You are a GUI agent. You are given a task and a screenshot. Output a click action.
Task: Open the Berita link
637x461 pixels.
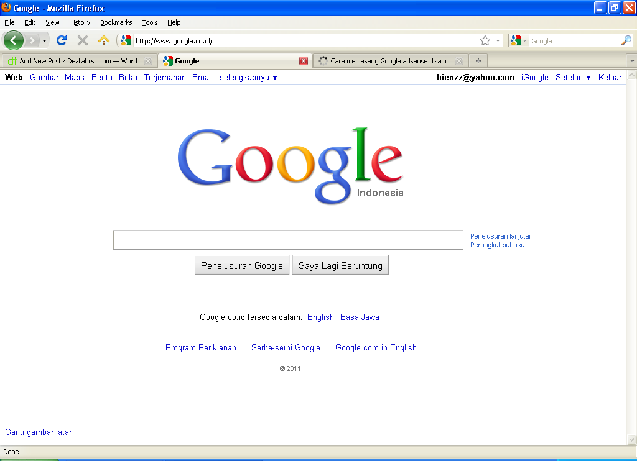coord(102,77)
